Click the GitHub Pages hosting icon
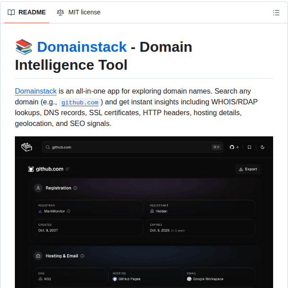 [115, 279]
